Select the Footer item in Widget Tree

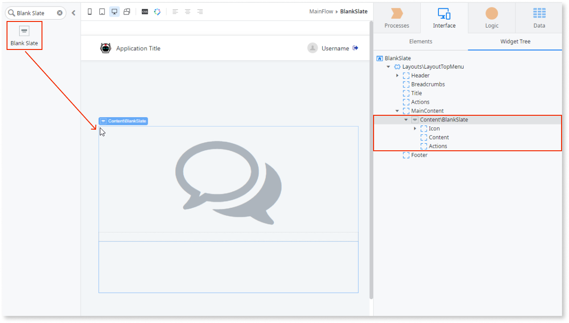click(419, 155)
